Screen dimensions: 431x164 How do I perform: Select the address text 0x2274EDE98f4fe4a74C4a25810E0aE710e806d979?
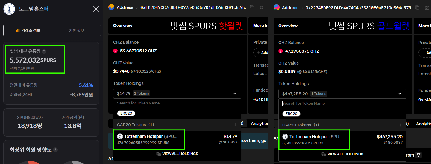(358, 8)
